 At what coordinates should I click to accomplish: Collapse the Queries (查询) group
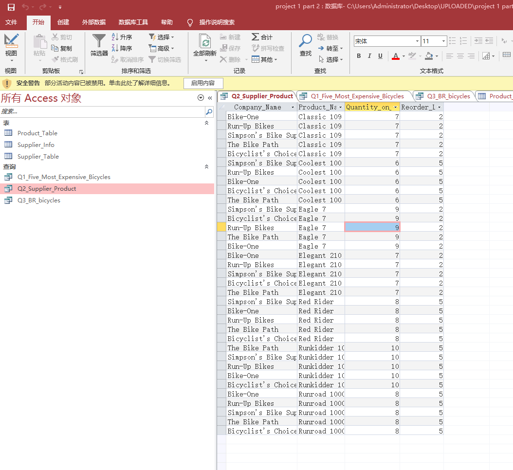coord(206,166)
